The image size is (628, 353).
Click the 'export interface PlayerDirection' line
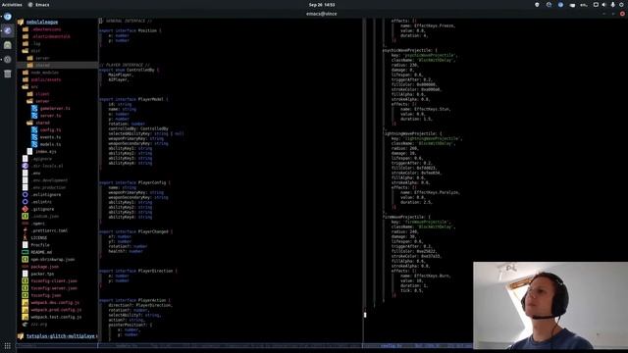click(137, 271)
